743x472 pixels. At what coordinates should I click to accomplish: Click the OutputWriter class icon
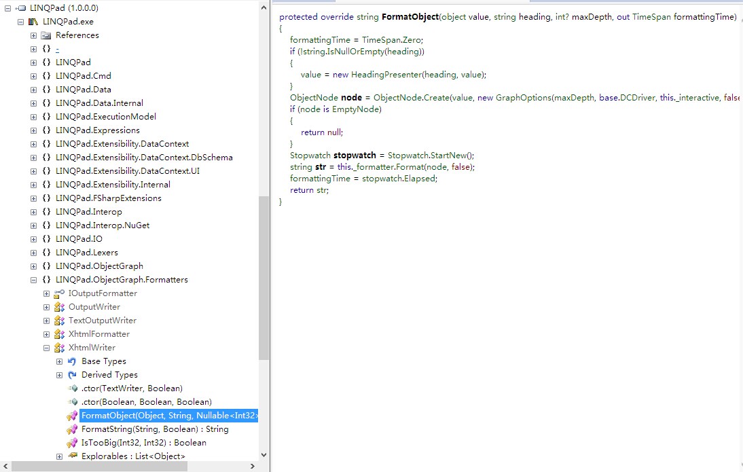tap(59, 307)
